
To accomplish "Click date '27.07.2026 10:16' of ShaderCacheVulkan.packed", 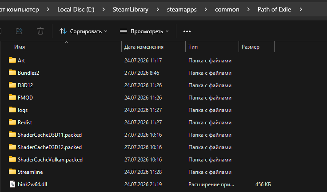I will point(143,160).
